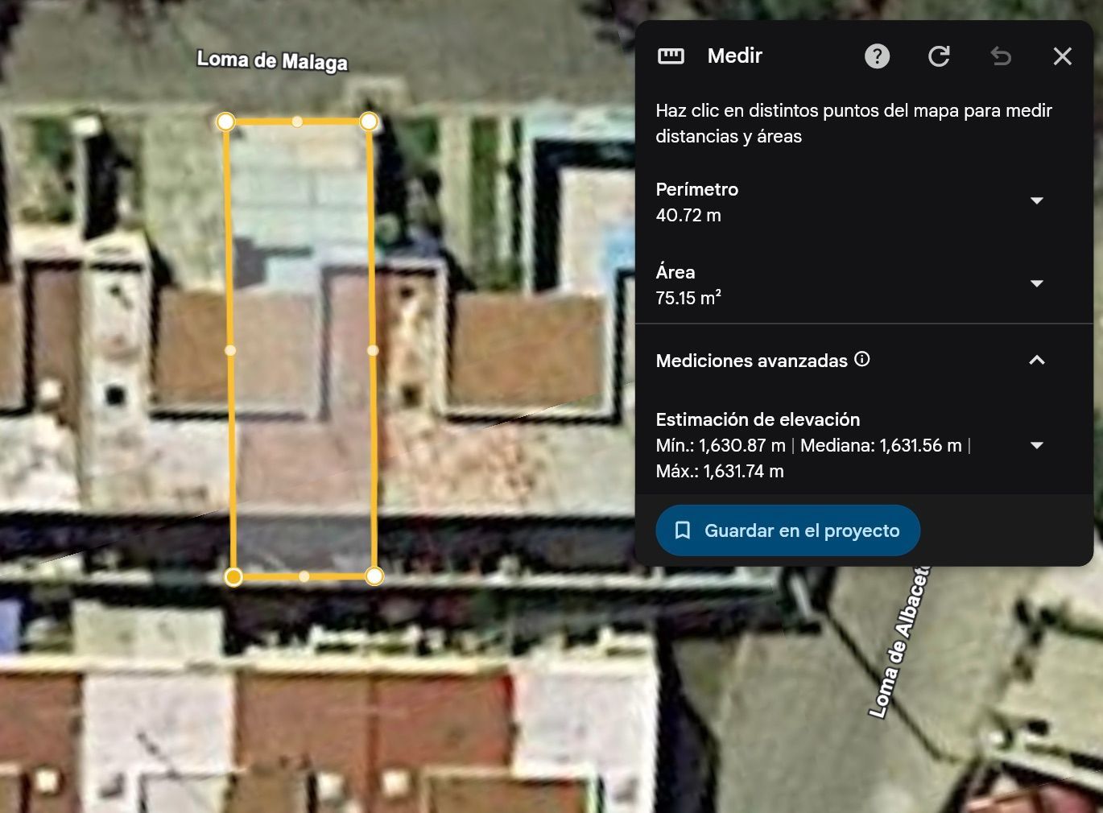Open the help question mark icon
Viewport: 1103px width, 813px height.
877,56
